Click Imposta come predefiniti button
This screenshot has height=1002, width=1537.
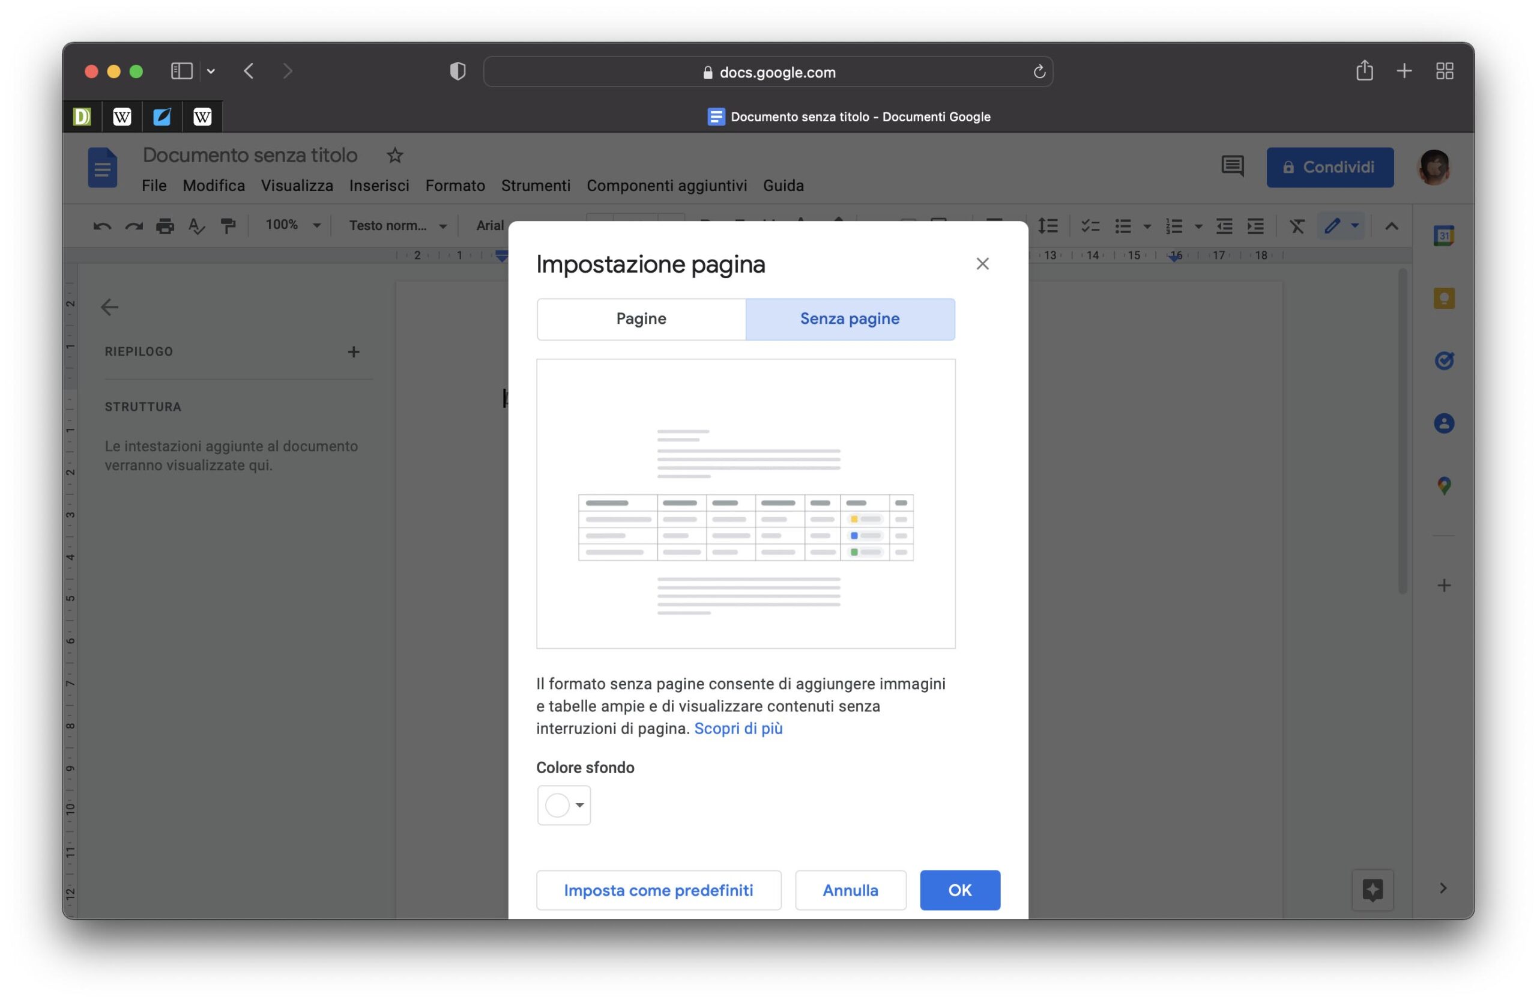(658, 890)
